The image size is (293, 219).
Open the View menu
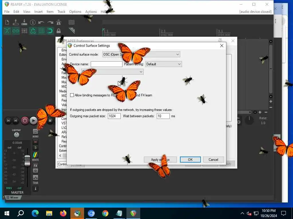[27, 11]
